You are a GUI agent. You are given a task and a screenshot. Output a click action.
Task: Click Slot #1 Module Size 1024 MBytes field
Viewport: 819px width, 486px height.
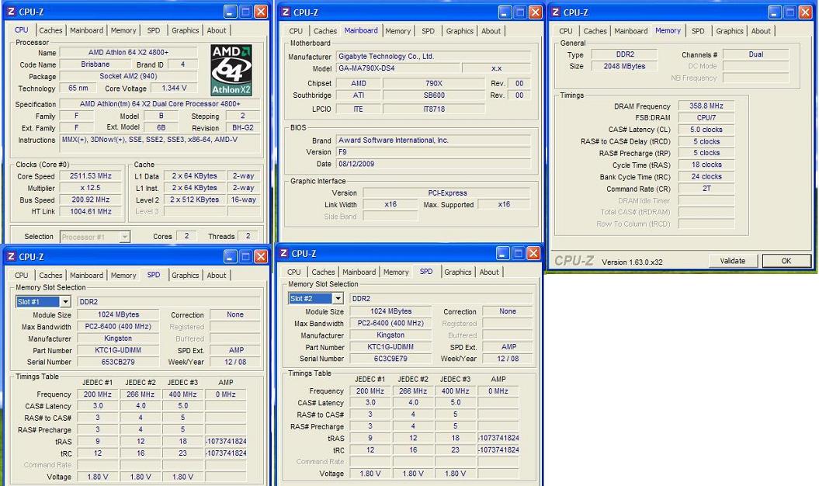pos(118,314)
